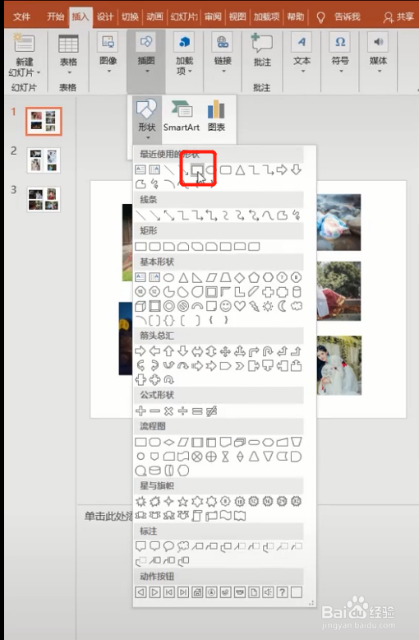
Task: Insert a 图表 chart
Action: [x=216, y=116]
